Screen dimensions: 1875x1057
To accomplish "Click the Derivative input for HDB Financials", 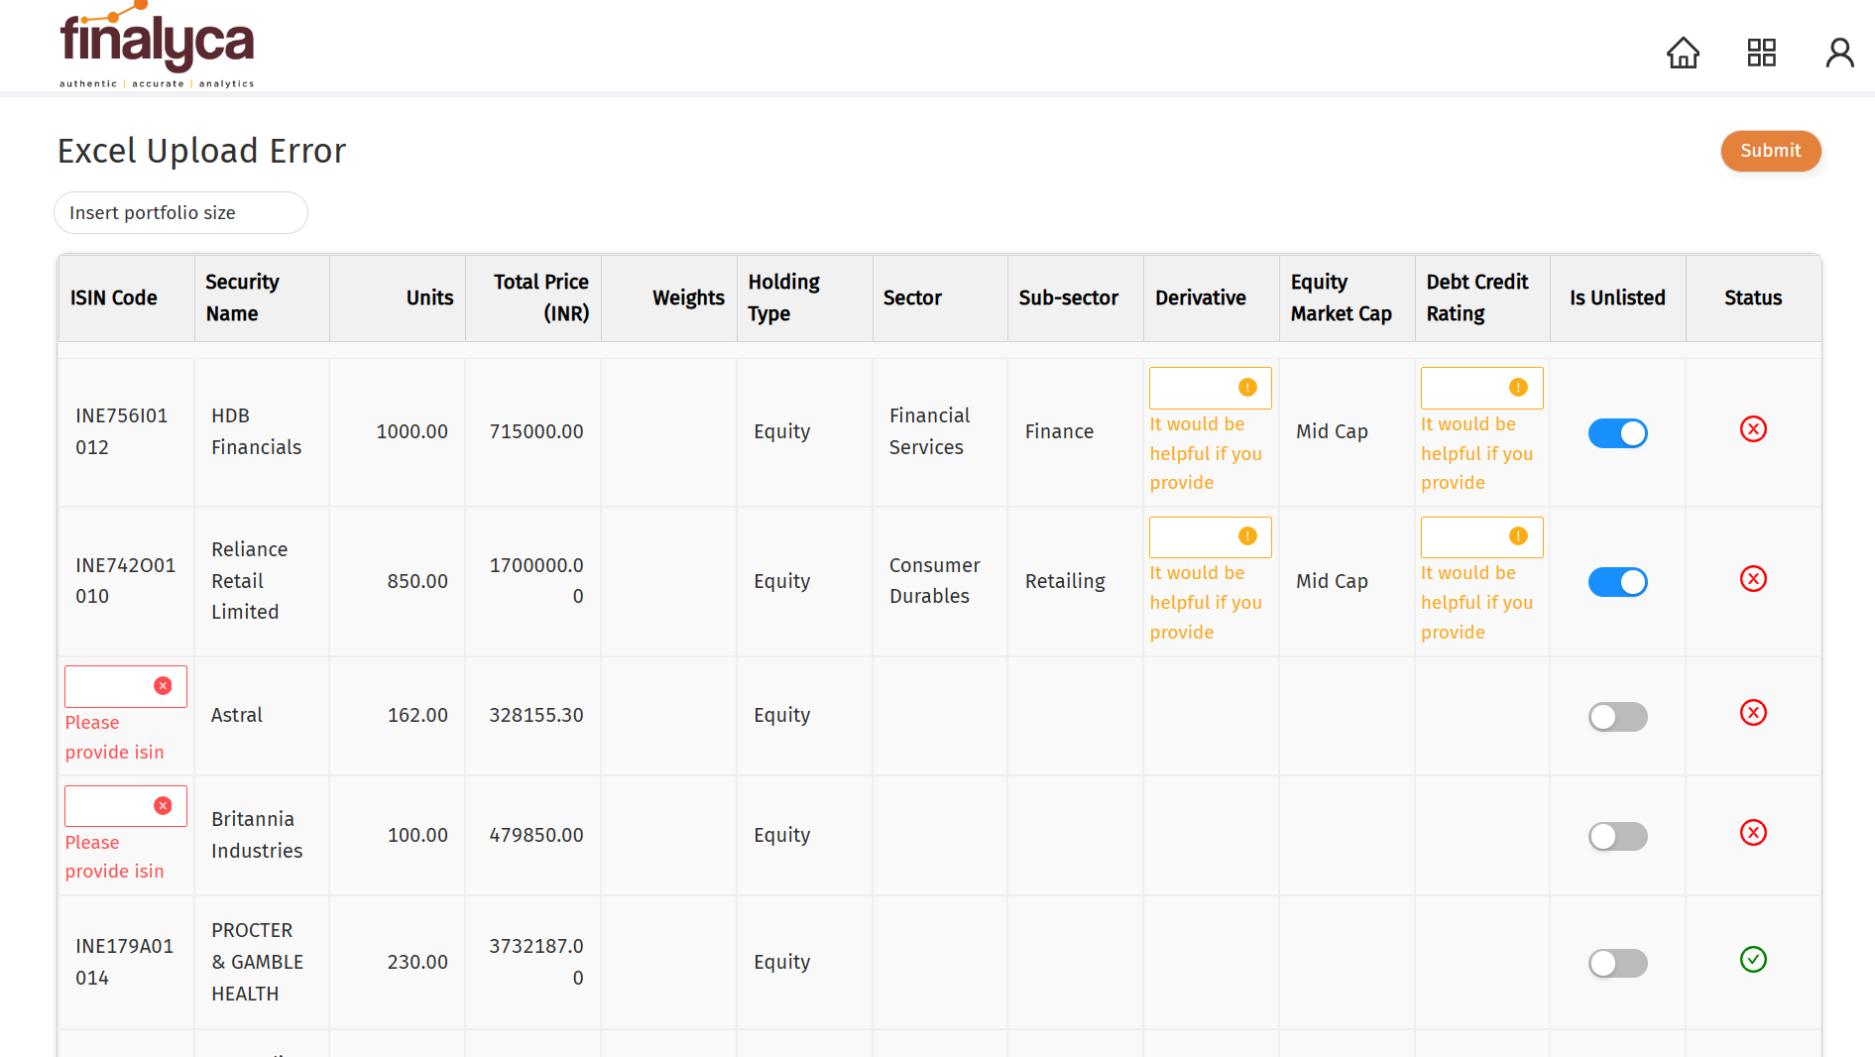I will click(x=1210, y=388).
